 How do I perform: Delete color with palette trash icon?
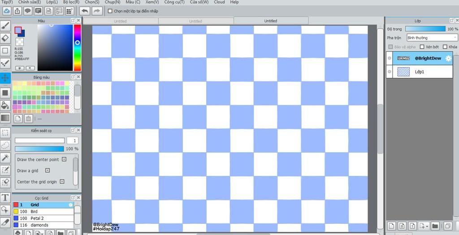pyautogui.click(x=28, y=119)
